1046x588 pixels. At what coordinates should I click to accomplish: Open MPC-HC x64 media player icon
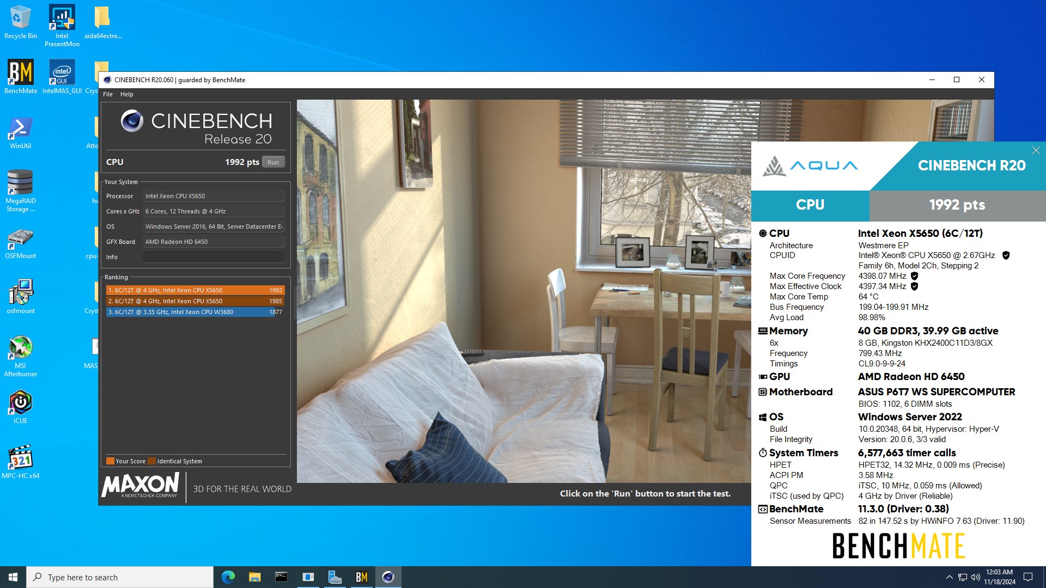(x=20, y=462)
